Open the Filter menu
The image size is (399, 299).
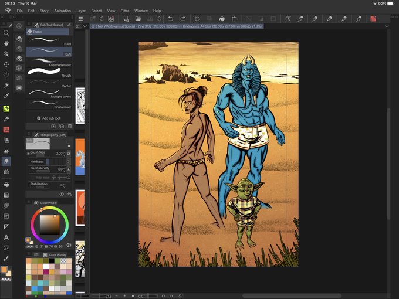124,11
